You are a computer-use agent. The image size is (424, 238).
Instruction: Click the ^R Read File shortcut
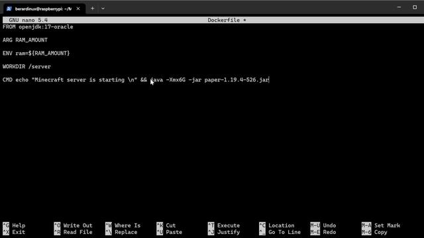[73, 232]
